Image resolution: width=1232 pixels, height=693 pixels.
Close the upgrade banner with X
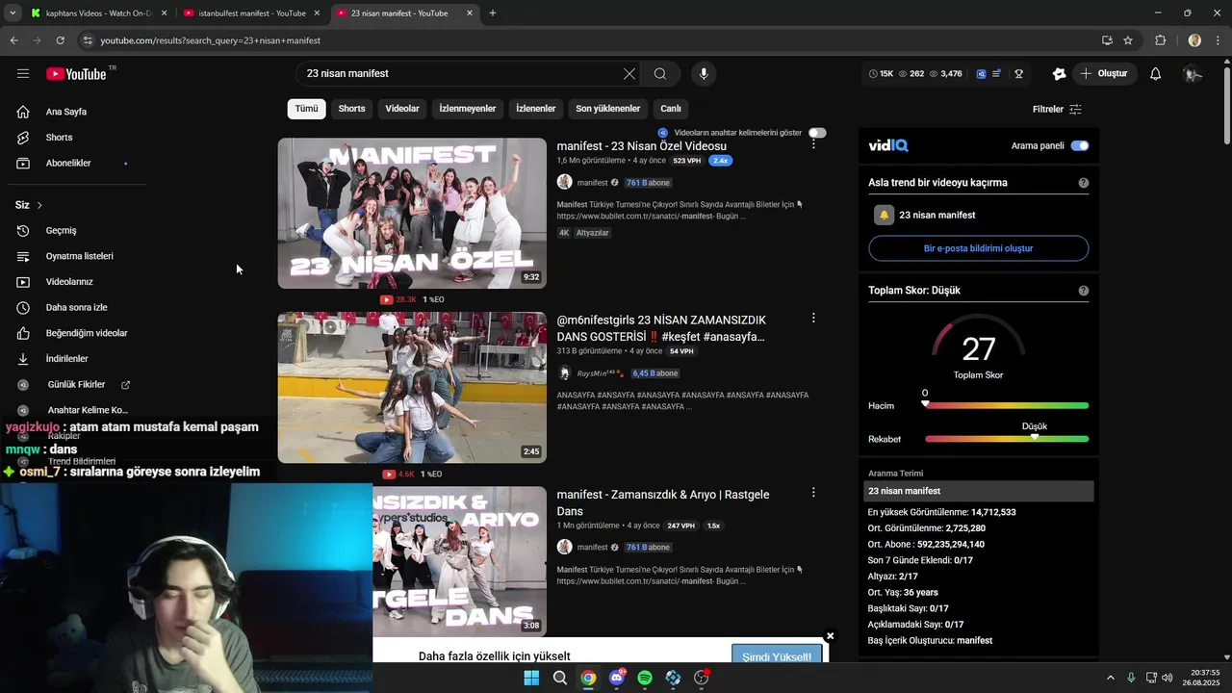pos(830,636)
